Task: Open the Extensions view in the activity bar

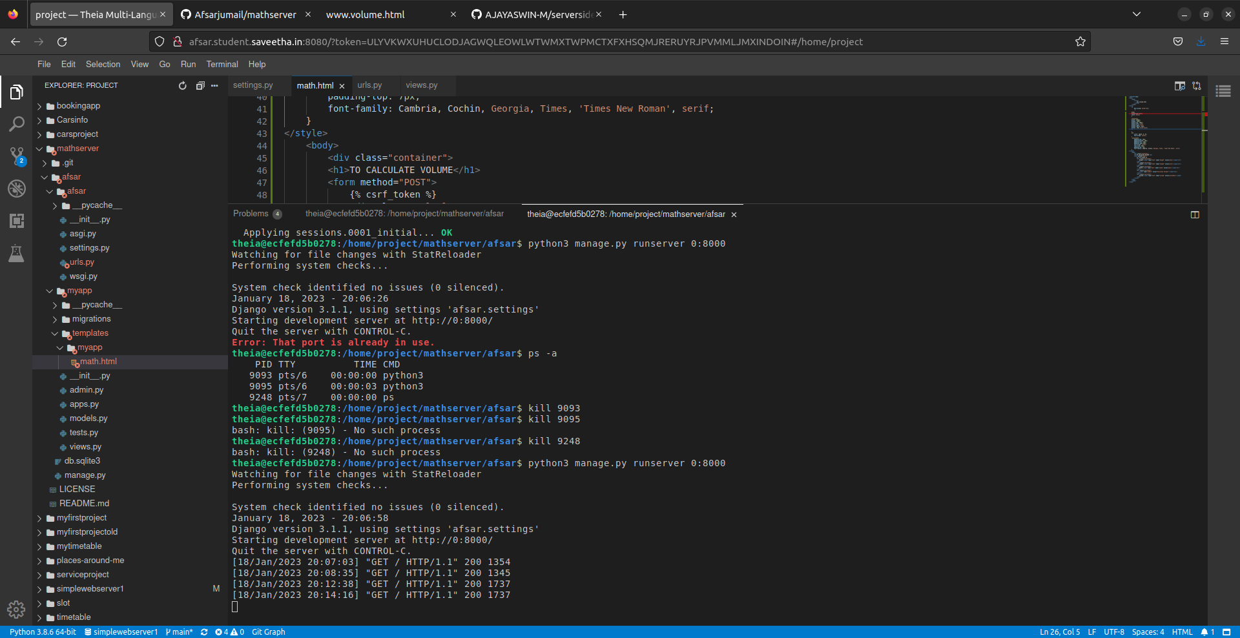Action: point(16,221)
